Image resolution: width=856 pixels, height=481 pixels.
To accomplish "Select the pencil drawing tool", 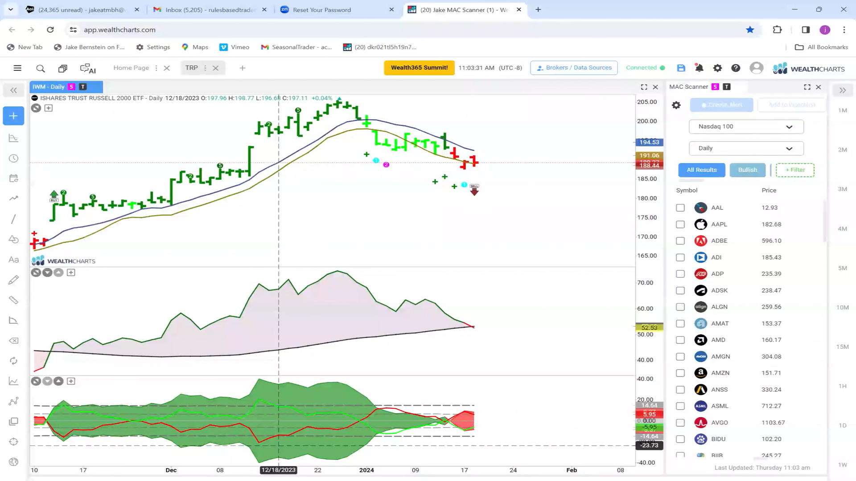I will (13, 280).
